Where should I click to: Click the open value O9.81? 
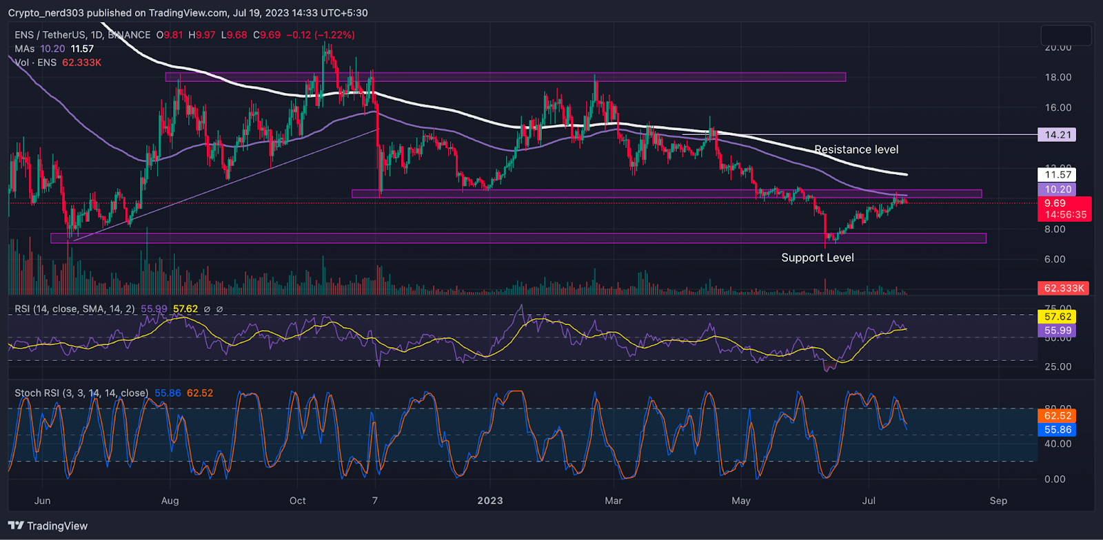click(x=170, y=34)
